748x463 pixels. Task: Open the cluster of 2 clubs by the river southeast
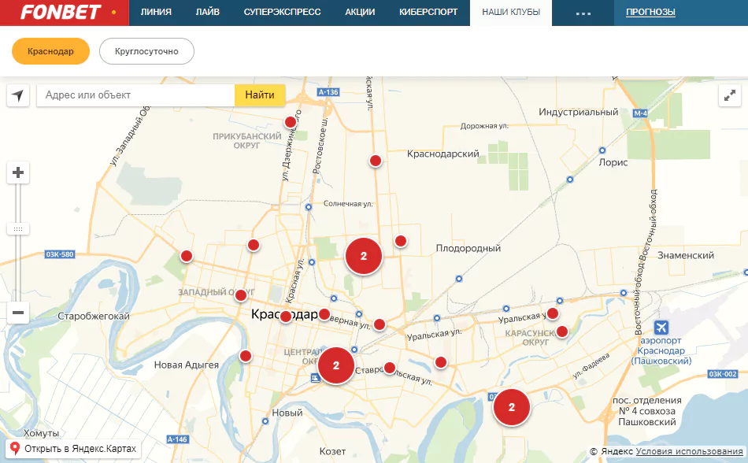(511, 407)
